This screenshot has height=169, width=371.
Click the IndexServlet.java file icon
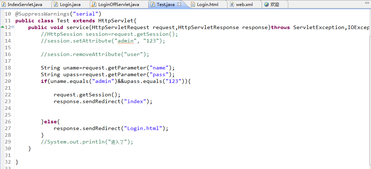coord(5,5)
